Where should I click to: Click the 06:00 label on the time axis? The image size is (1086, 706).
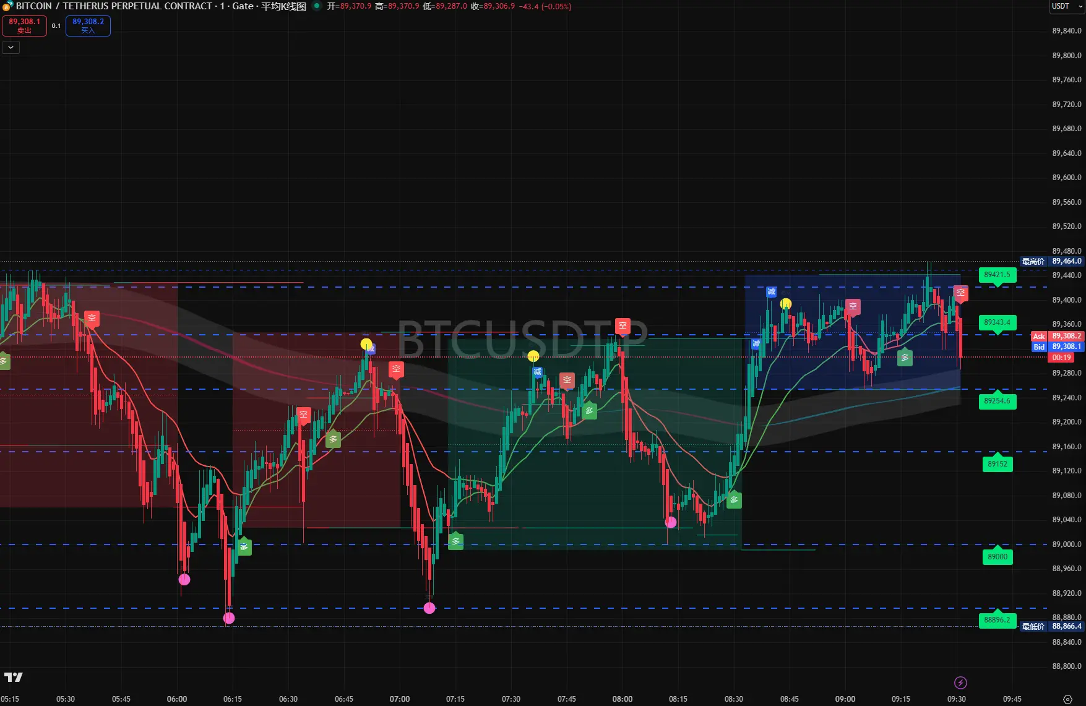pyautogui.click(x=177, y=699)
